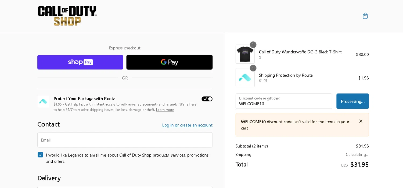Toggle off Route package protection switch

[207, 99]
